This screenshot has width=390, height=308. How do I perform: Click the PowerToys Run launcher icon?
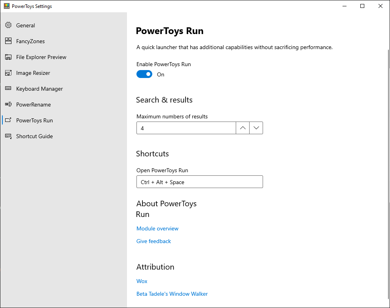(x=8, y=120)
